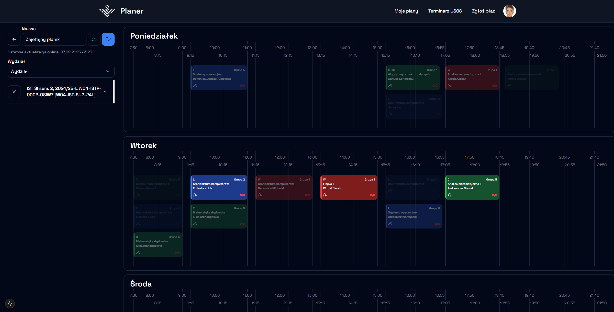Screen dimensions: 614x312
Task: Open Terminarz USOS page
Action: pyautogui.click(x=445, y=11)
